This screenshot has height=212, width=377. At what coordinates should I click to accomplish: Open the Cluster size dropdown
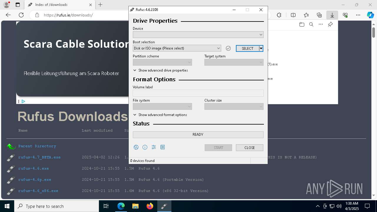click(234, 106)
